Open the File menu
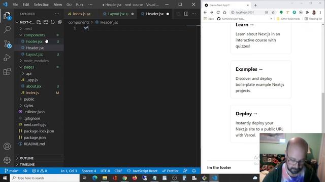Screen dimensions: 325x182 point(15,5)
